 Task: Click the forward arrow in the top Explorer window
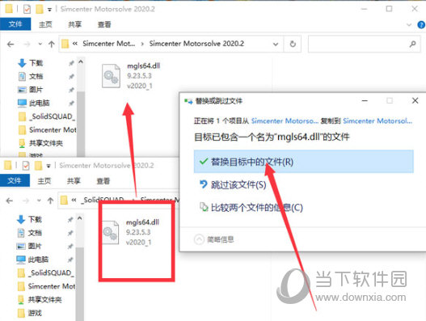click(x=27, y=44)
